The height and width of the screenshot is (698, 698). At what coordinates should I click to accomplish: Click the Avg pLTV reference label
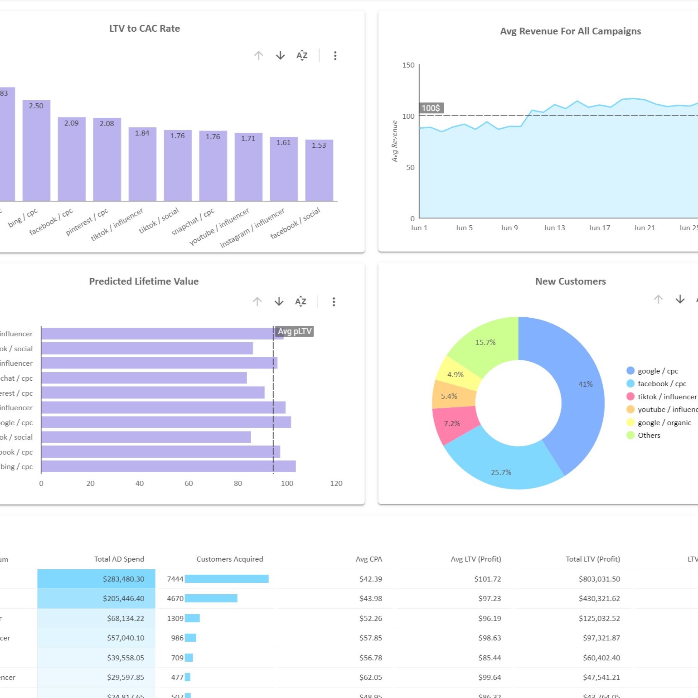coord(295,331)
